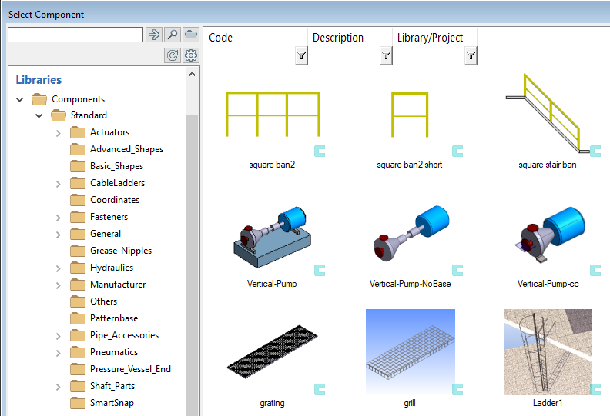The image size is (610, 416).
Task: Choose the Ladder1 component thumbnail
Action: [548, 352]
